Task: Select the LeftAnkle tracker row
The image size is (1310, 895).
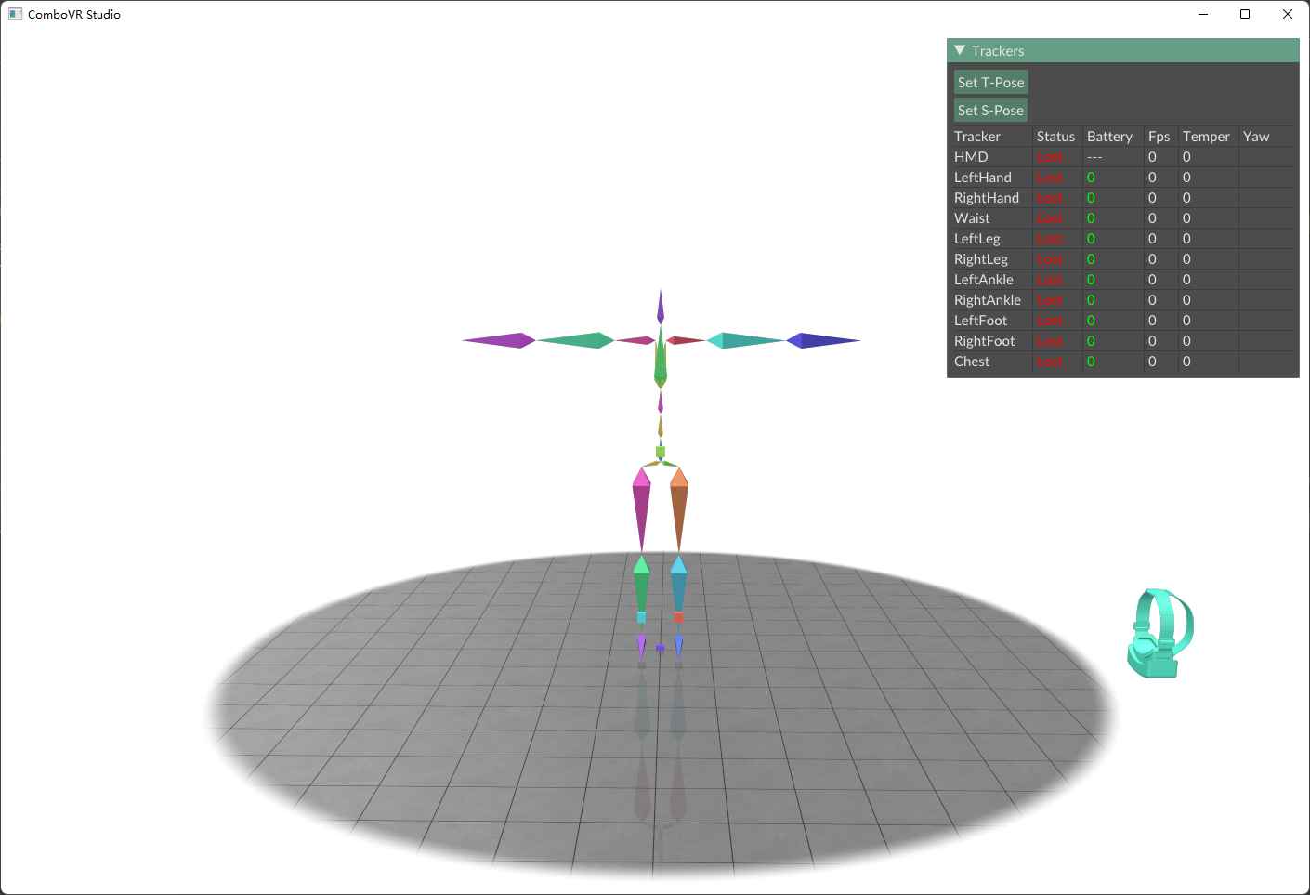Action: click(1122, 280)
